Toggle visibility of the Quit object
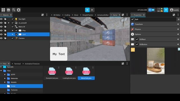The height and width of the screenshot is (101, 180). coord(1,34)
